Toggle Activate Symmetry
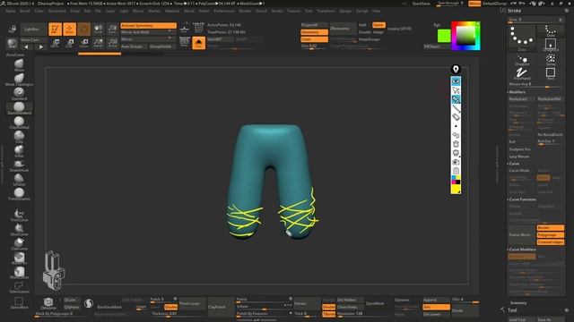Viewport: 574px width, 322px height. (x=148, y=26)
